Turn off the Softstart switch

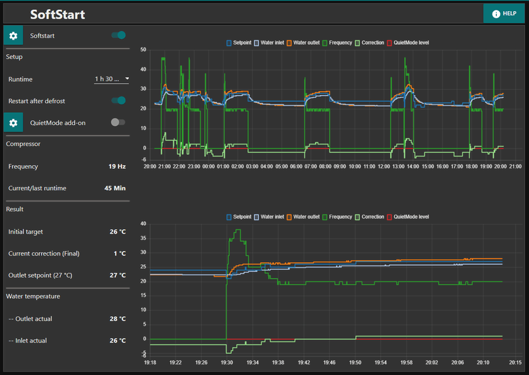point(118,35)
